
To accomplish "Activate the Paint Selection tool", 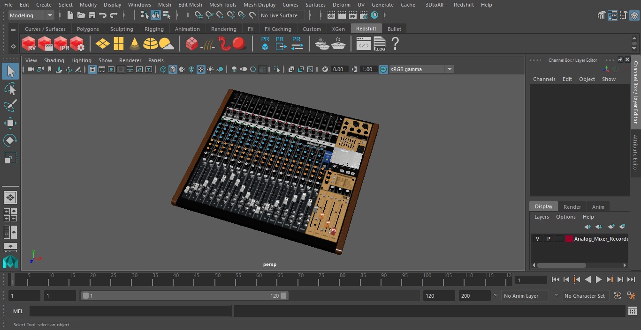I will [10, 106].
